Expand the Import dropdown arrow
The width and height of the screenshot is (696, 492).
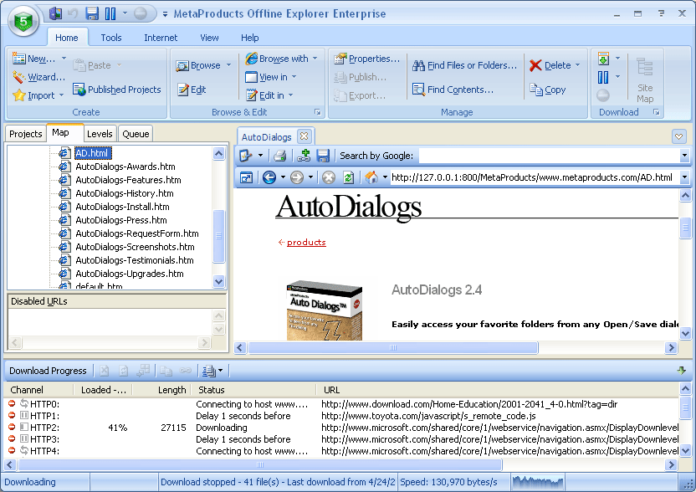pos(61,95)
